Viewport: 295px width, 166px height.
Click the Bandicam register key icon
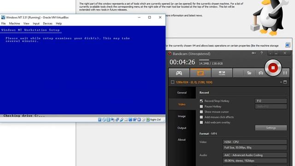[x=254, y=53]
